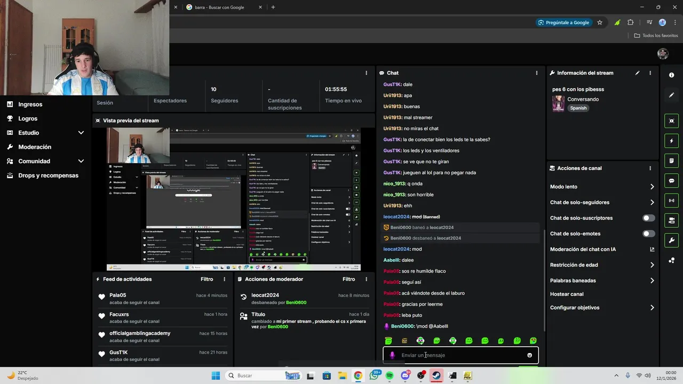The height and width of the screenshot is (384, 683).
Task: Click the green-bordered notes page icon
Action: (x=671, y=161)
